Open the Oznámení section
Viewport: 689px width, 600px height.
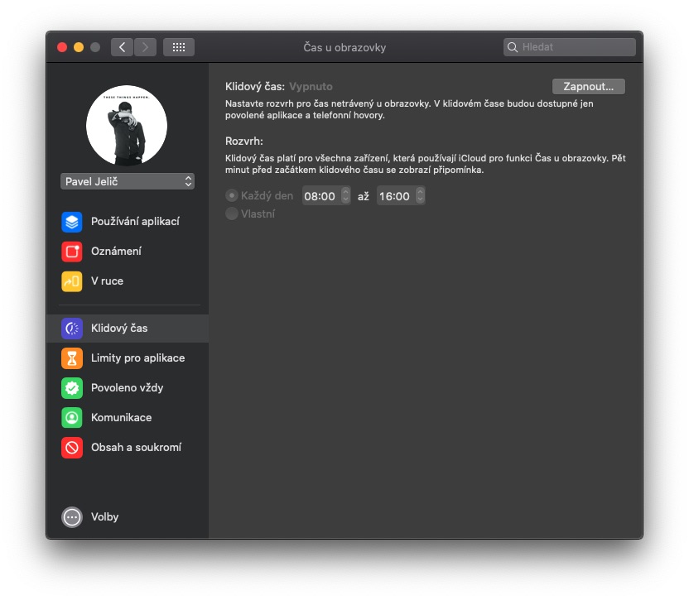[x=128, y=252]
